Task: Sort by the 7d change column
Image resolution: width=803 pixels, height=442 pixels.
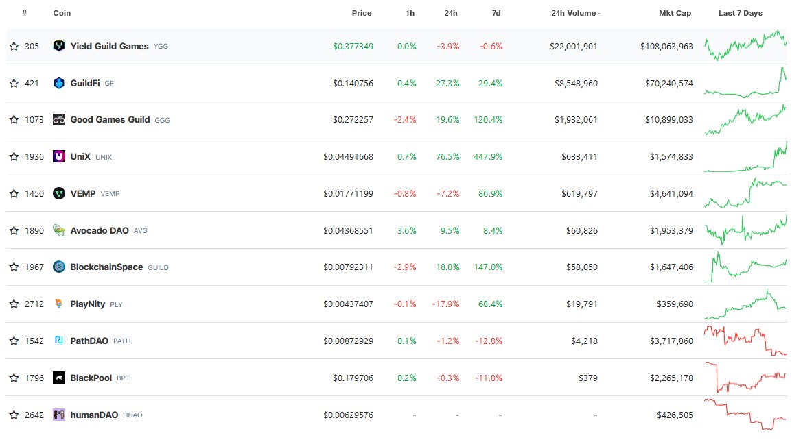Action: tap(496, 13)
